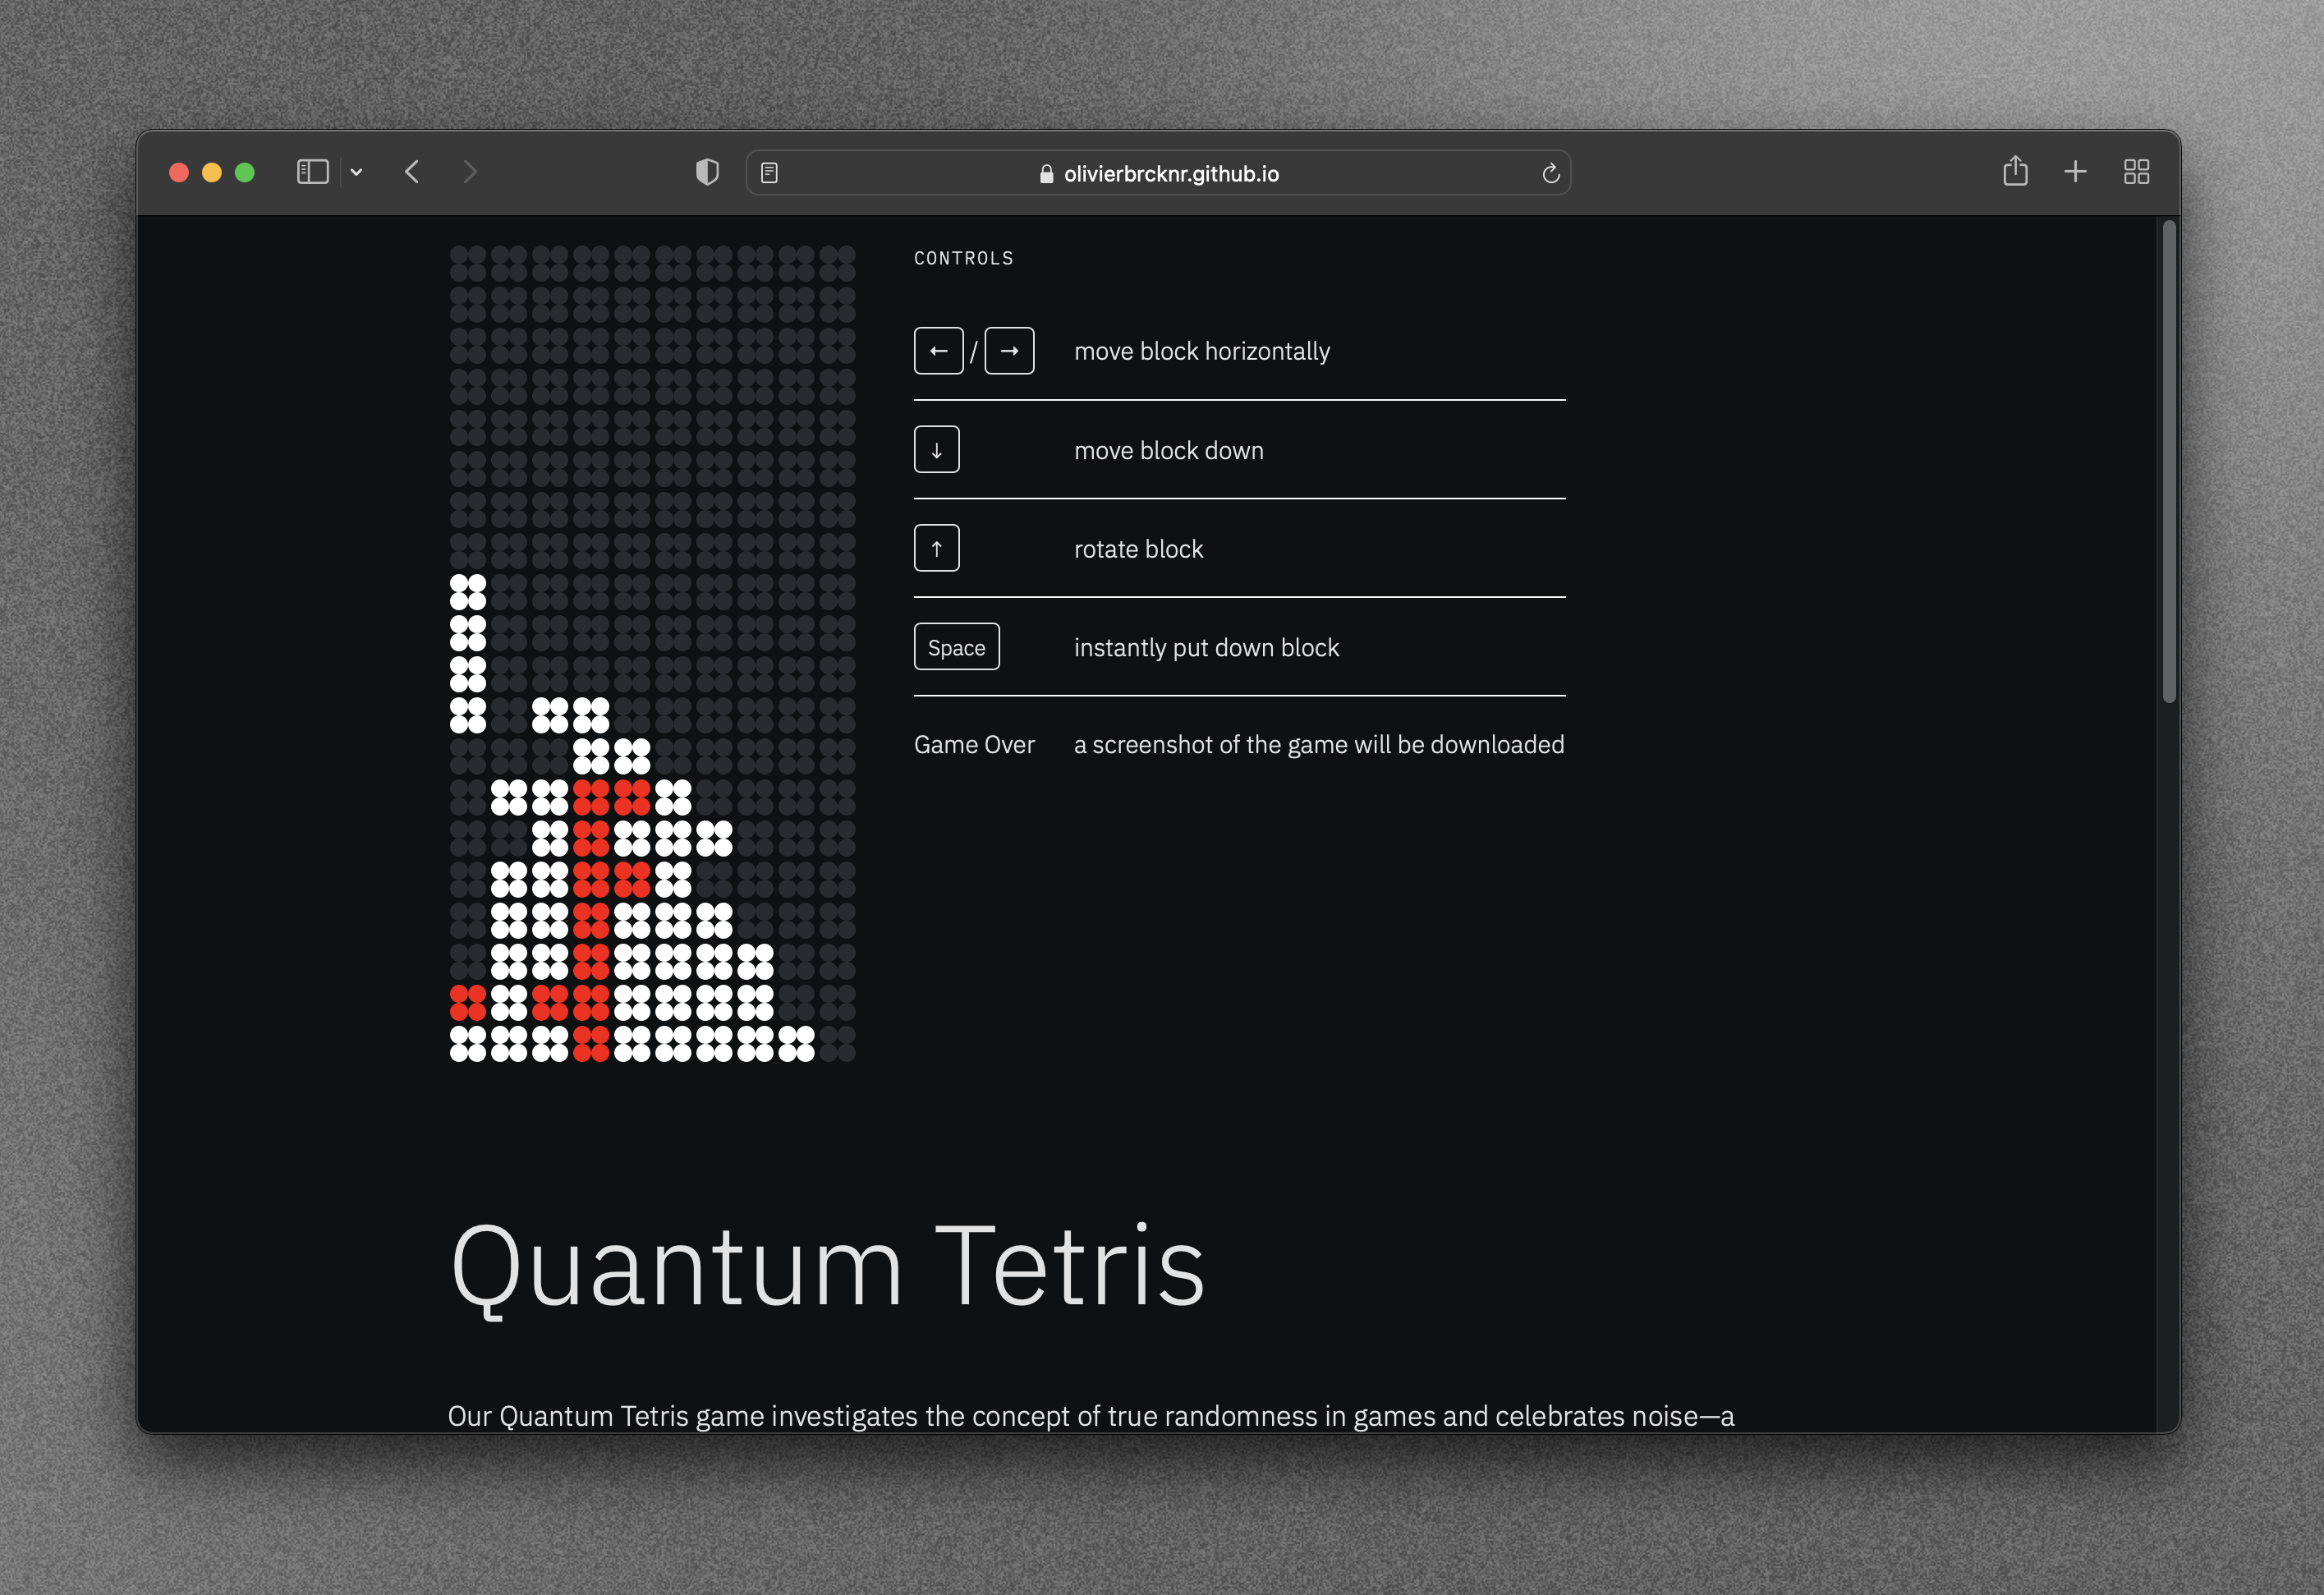2324x1595 pixels.
Task: Select the 'move block horizontally' text
Action: tap(1202, 351)
